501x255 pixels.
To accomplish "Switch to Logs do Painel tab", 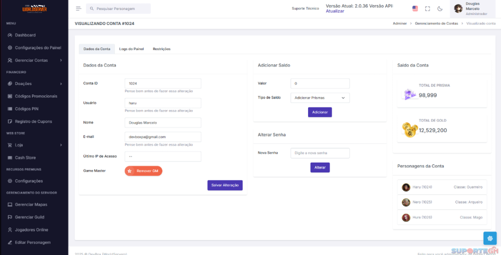I will pos(131,49).
